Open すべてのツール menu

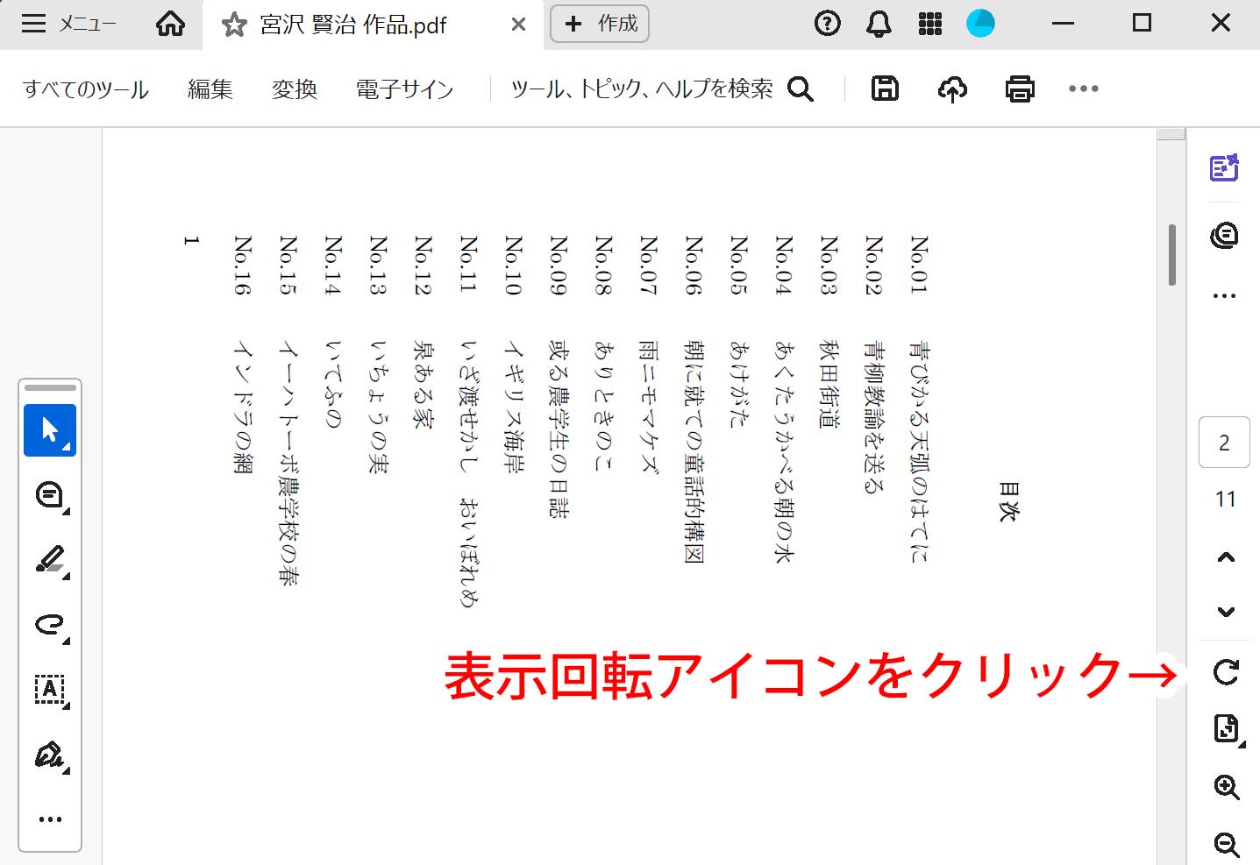pyautogui.click(x=86, y=89)
